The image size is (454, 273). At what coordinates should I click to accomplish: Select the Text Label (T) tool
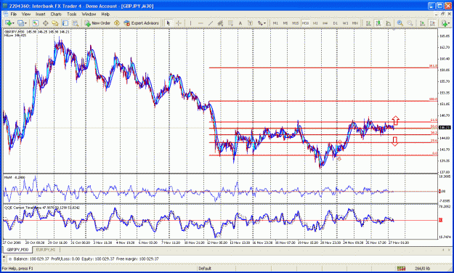251,23
